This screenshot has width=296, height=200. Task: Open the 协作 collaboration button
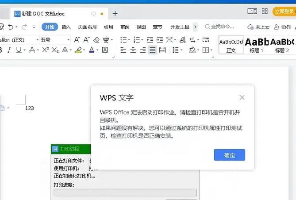[x=282, y=27]
